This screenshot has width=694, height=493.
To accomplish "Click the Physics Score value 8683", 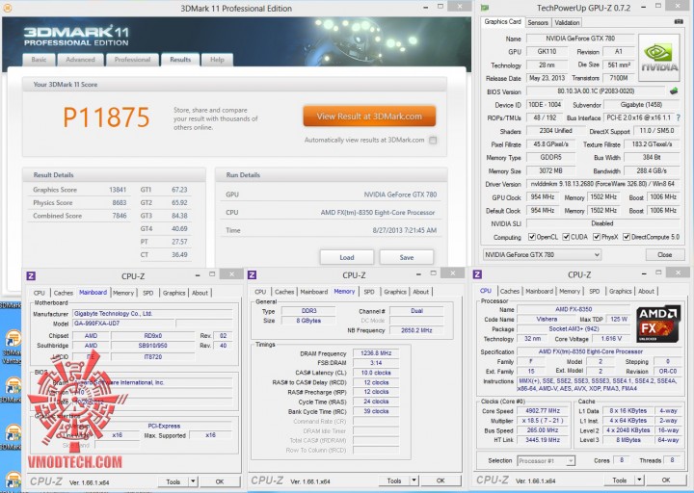I will click(120, 202).
